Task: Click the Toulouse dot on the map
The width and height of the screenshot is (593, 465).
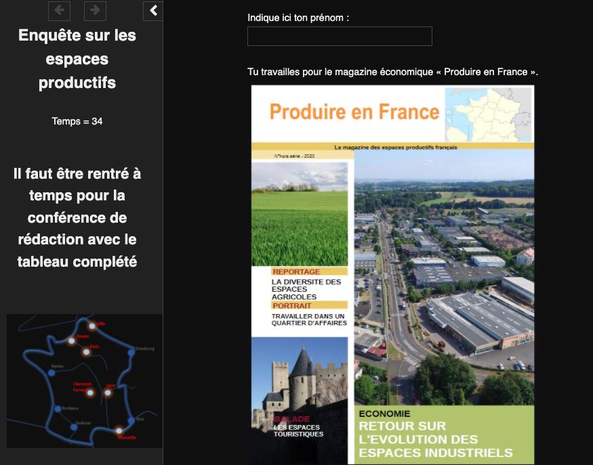Action: click(74, 426)
